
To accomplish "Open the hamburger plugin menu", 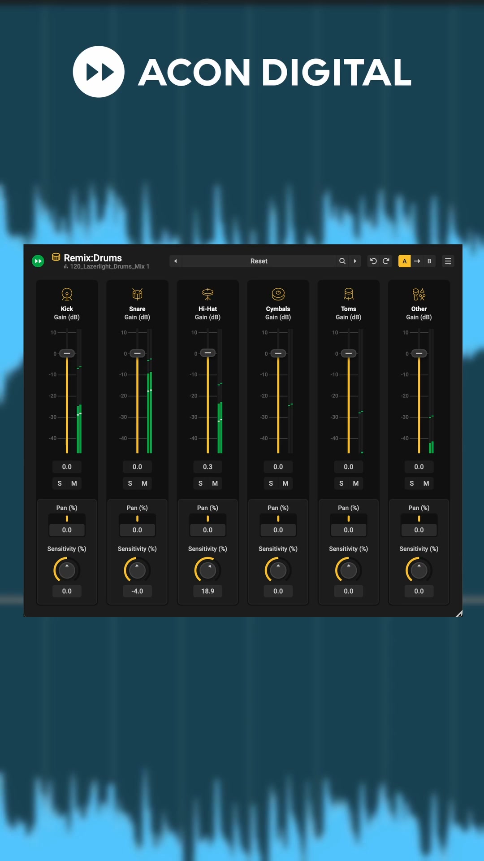I will [x=448, y=261].
